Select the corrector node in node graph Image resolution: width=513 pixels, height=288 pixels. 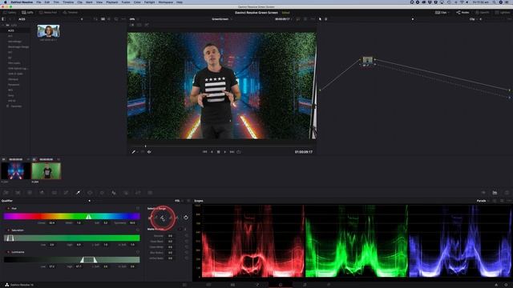(x=367, y=60)
